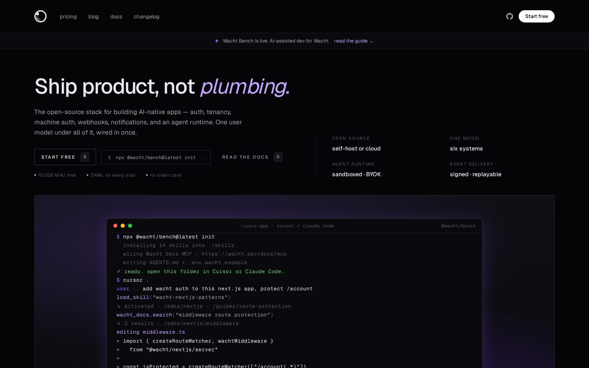This screenshot has height=368, width=589.
Task: Click the Wacht logo icon
Action: pos(40,16)
